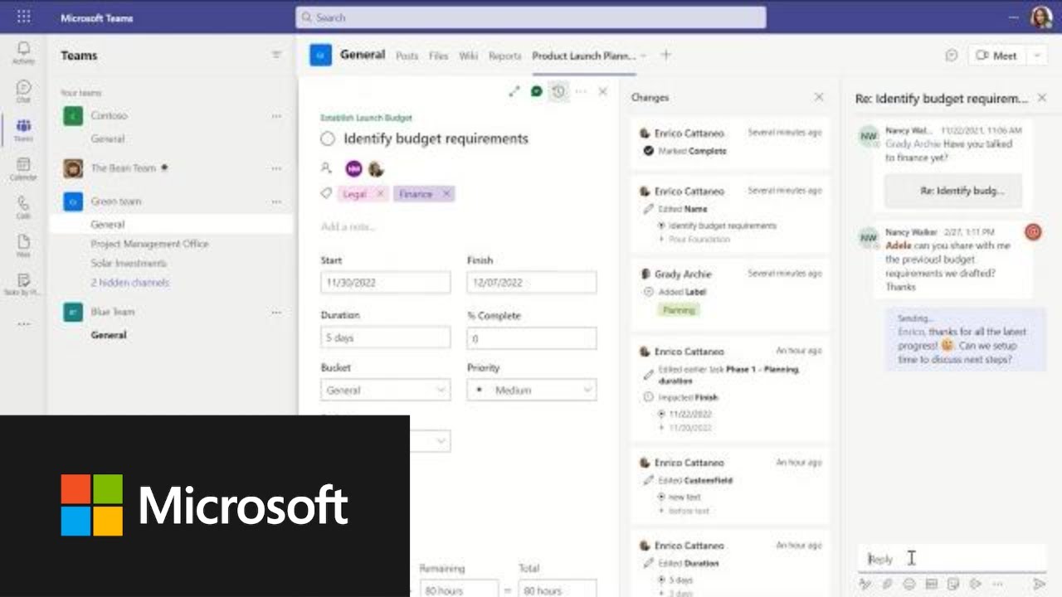
Task: Click the Finish date field 12/07/2022
Action: [x=532, y=283]
